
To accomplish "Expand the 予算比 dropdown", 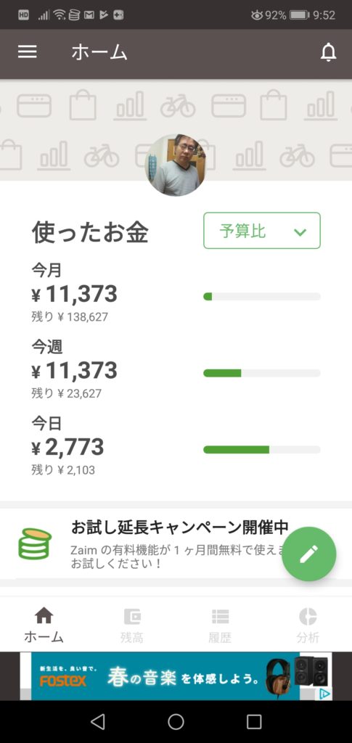I will pos(262,231).
